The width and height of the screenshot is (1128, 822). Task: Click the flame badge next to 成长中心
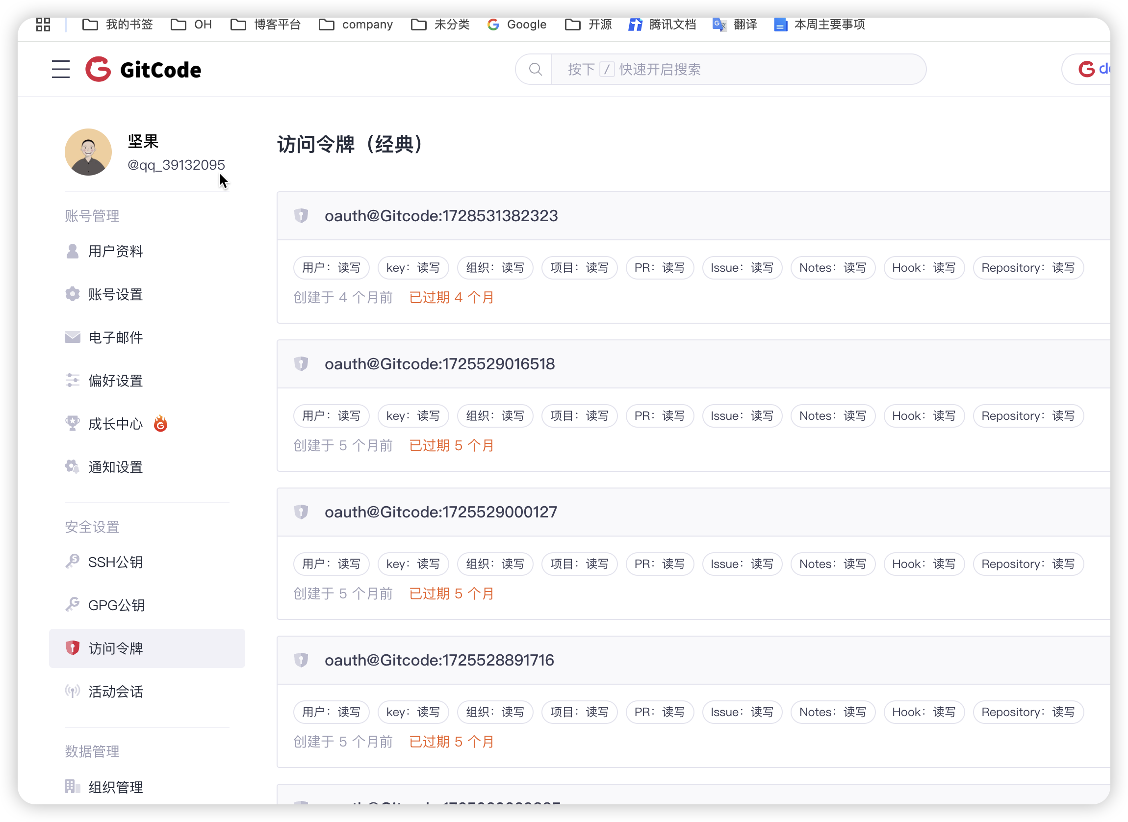[160, 423]
